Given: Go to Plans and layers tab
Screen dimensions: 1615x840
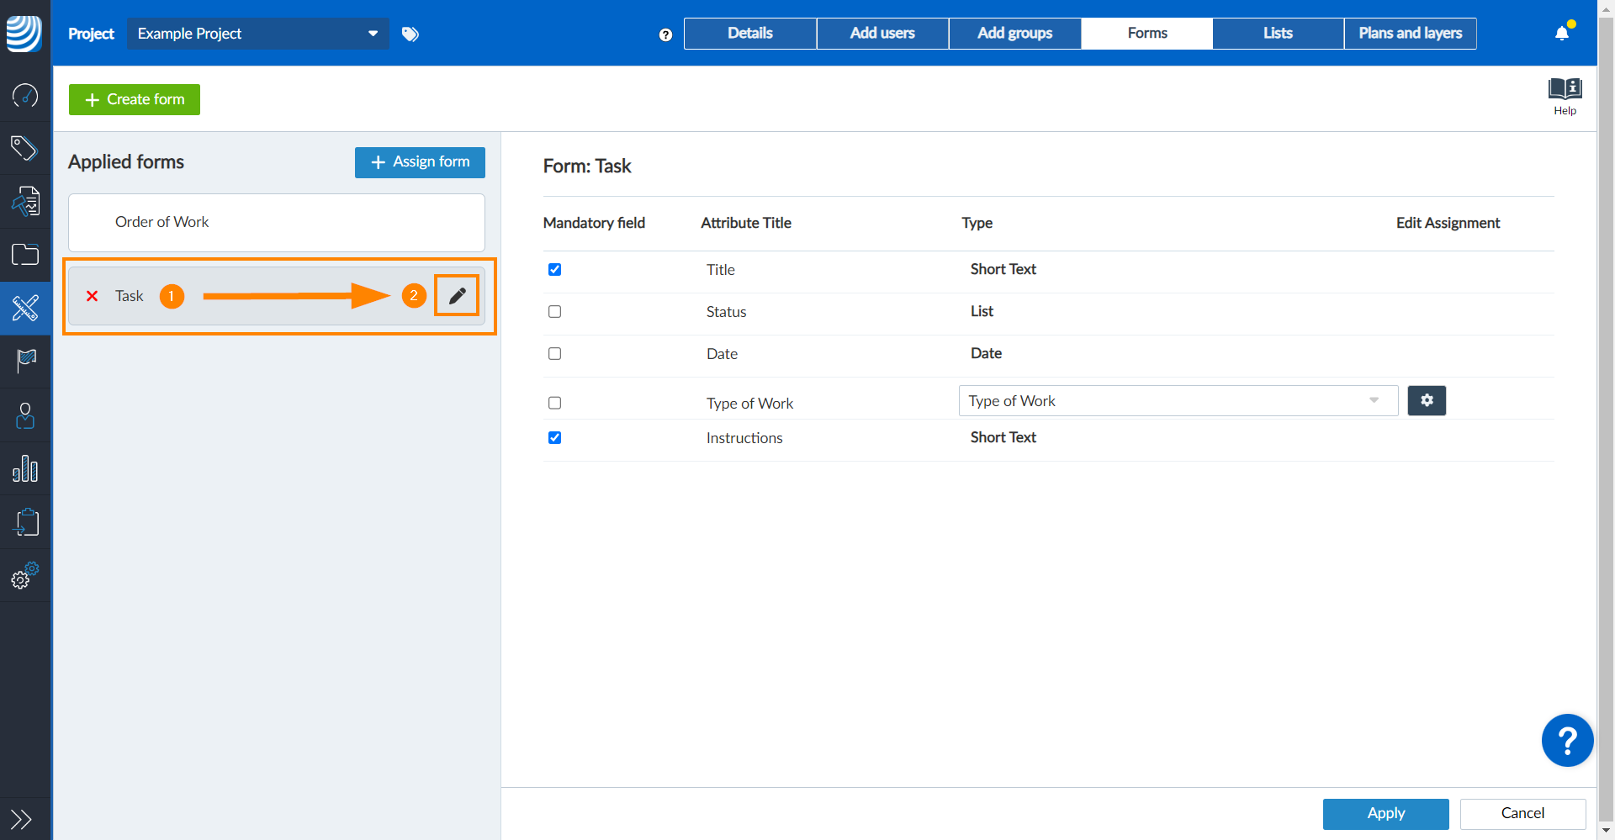Looking at the screenshot, I should pos(1410,34).
